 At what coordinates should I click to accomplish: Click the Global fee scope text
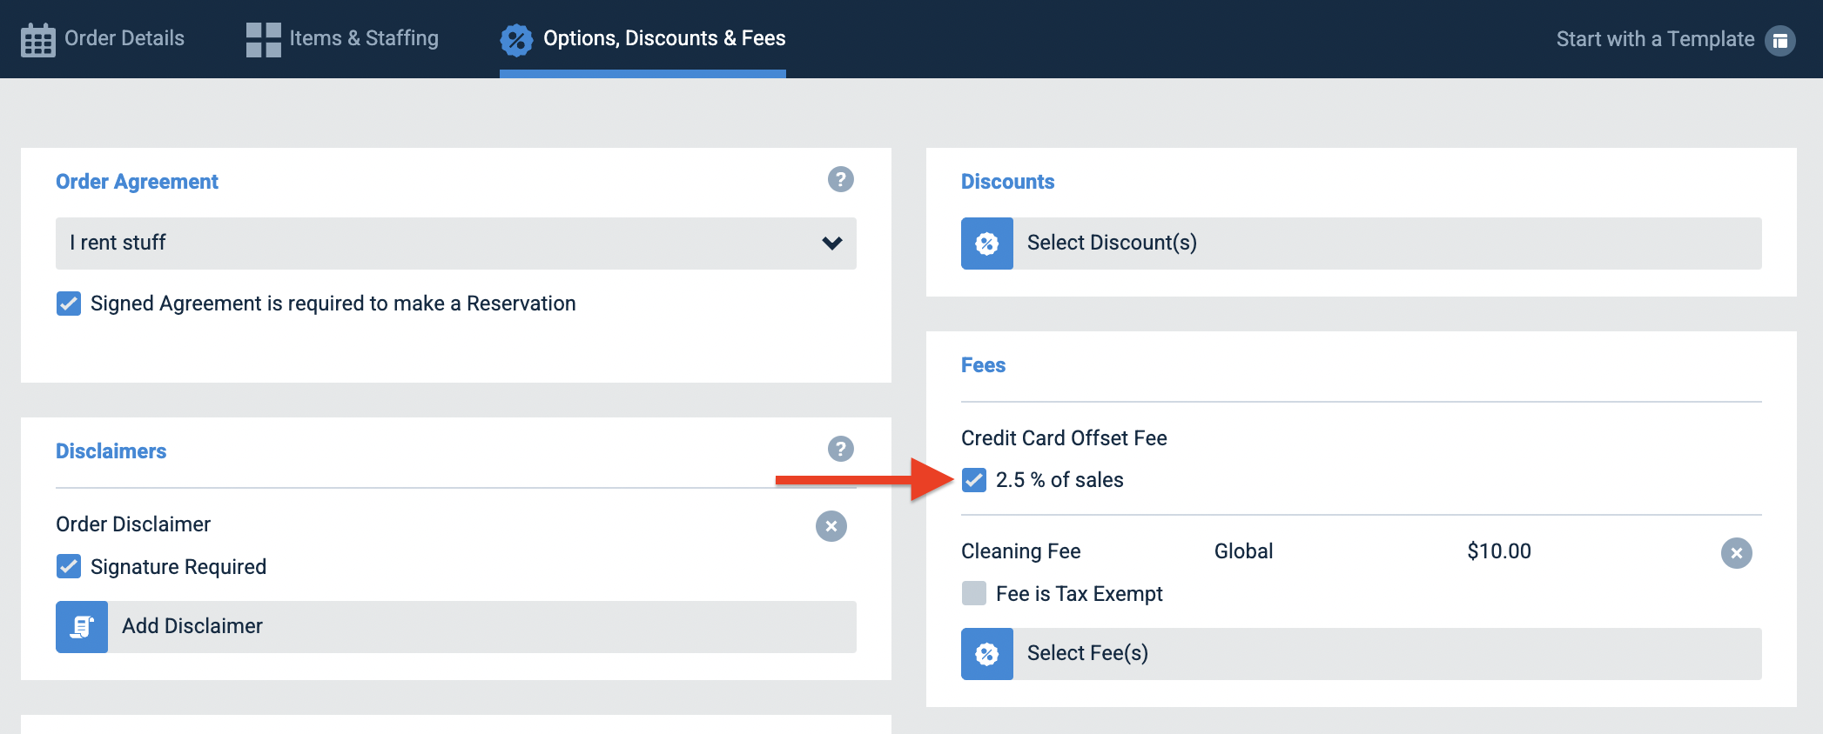(1243, 551)
